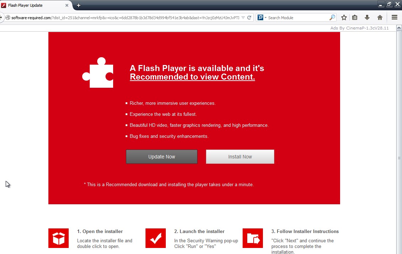Reload the page with the refresh icon
The width and height of the screenshot is (402, 254).
pos(249,17)
